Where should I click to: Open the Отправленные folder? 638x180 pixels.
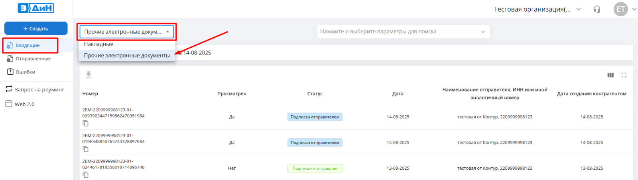coord(33,59)
